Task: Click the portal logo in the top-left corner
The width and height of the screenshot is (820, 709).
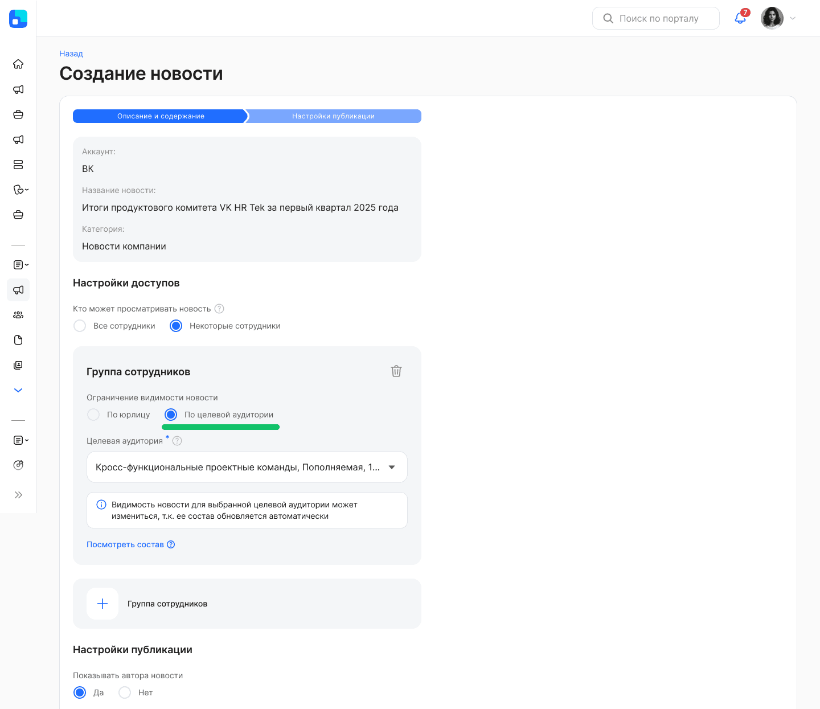Action: pyautogui.click(x=18, y=18)
